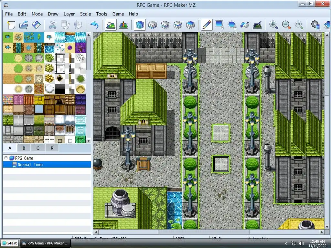
Task: Open the network icon in system tray
Action: point(294,243)
